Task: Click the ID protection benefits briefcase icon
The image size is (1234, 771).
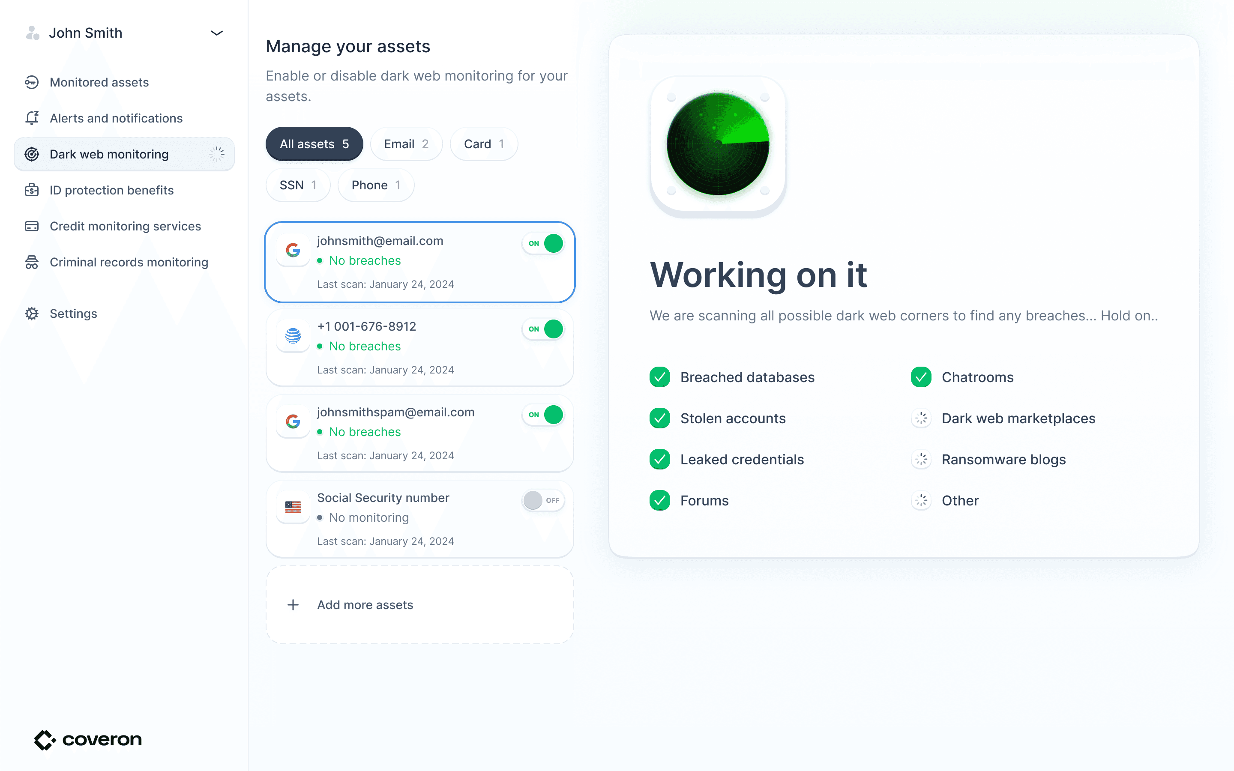Action: (32, 190)
